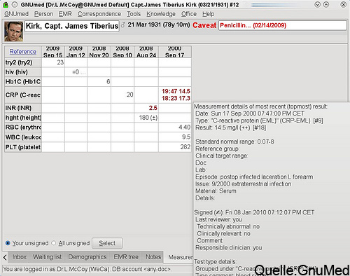350x276 pixels.
Task: Open the EMR menu
Action: [x=65, y=14]
